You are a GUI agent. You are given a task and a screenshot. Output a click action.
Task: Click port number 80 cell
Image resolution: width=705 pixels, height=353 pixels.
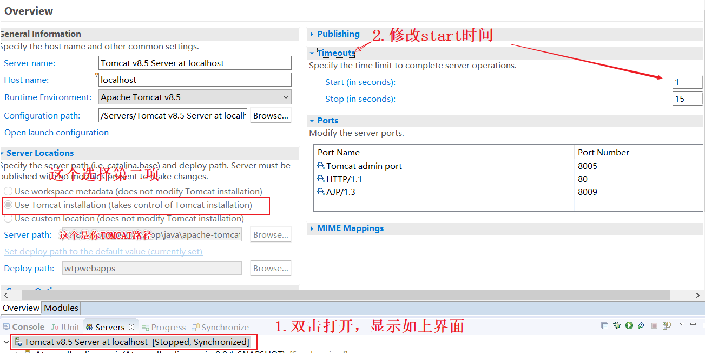(x=583, y=179)
